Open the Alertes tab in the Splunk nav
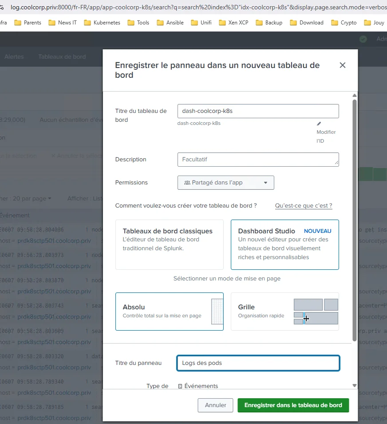Screen dimensions: 387x424 pos(14,57)
